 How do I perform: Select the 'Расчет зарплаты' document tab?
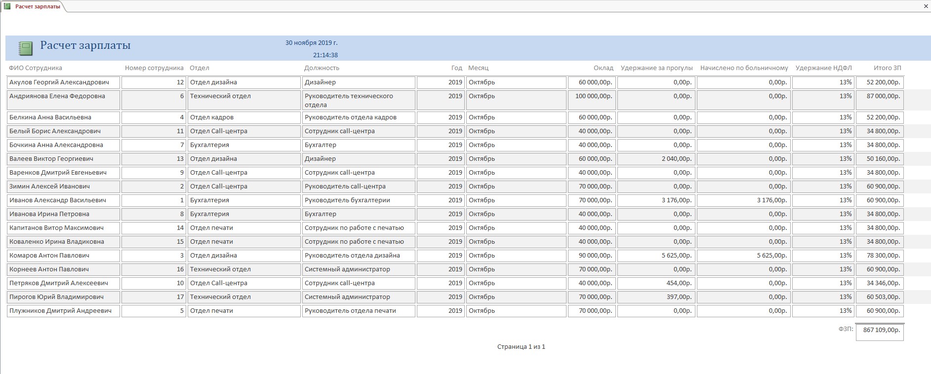pyautogui.click(x=38, y=6)
